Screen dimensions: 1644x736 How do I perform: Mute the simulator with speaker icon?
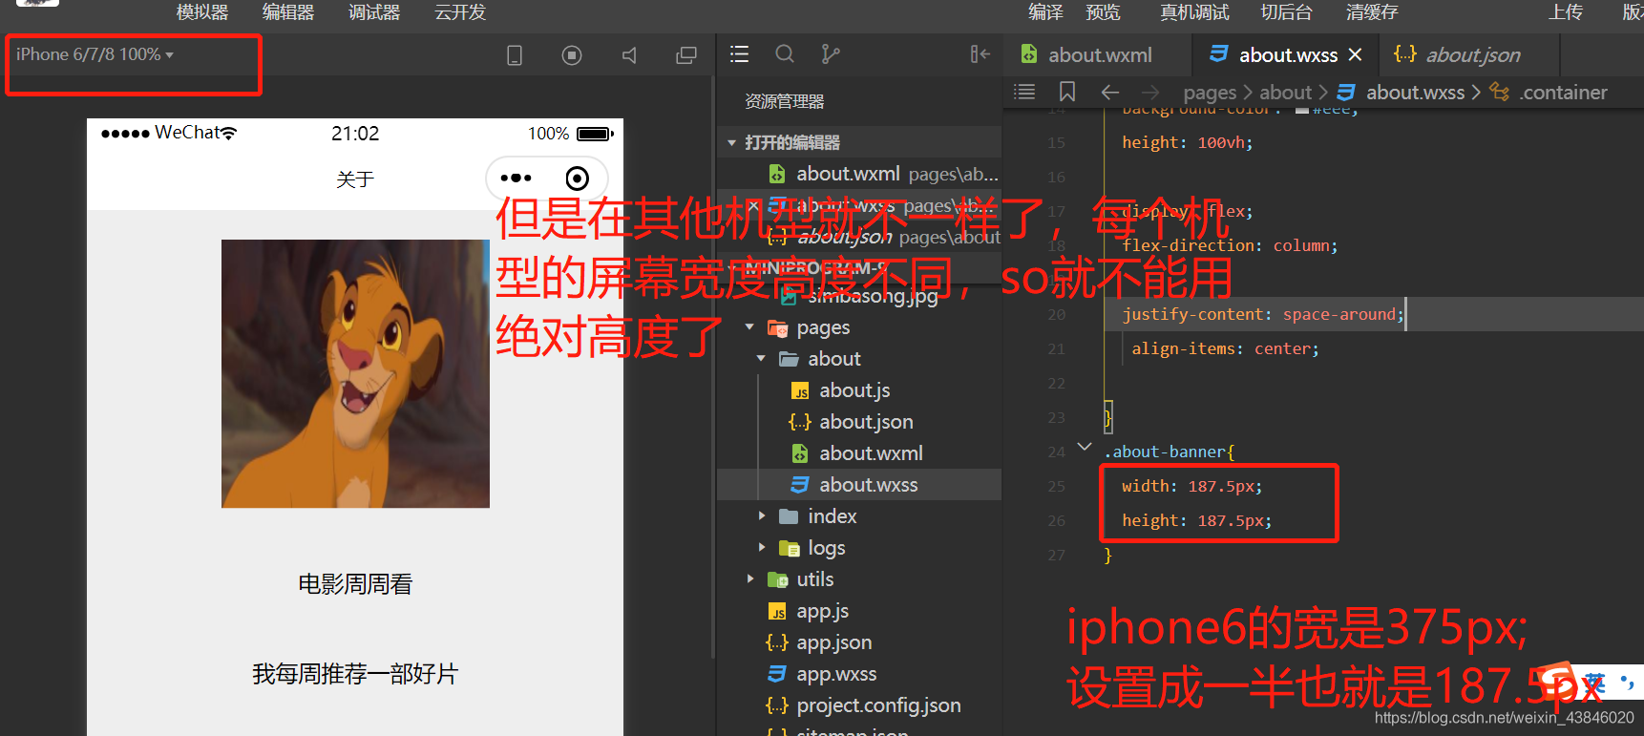click(x=629, y=55)
